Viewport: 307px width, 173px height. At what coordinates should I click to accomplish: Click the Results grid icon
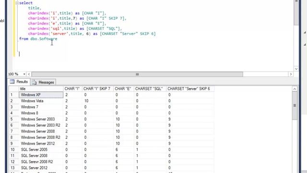12,82
